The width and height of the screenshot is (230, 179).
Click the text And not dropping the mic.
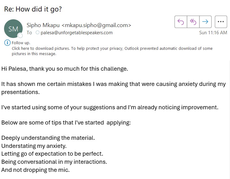35,170
